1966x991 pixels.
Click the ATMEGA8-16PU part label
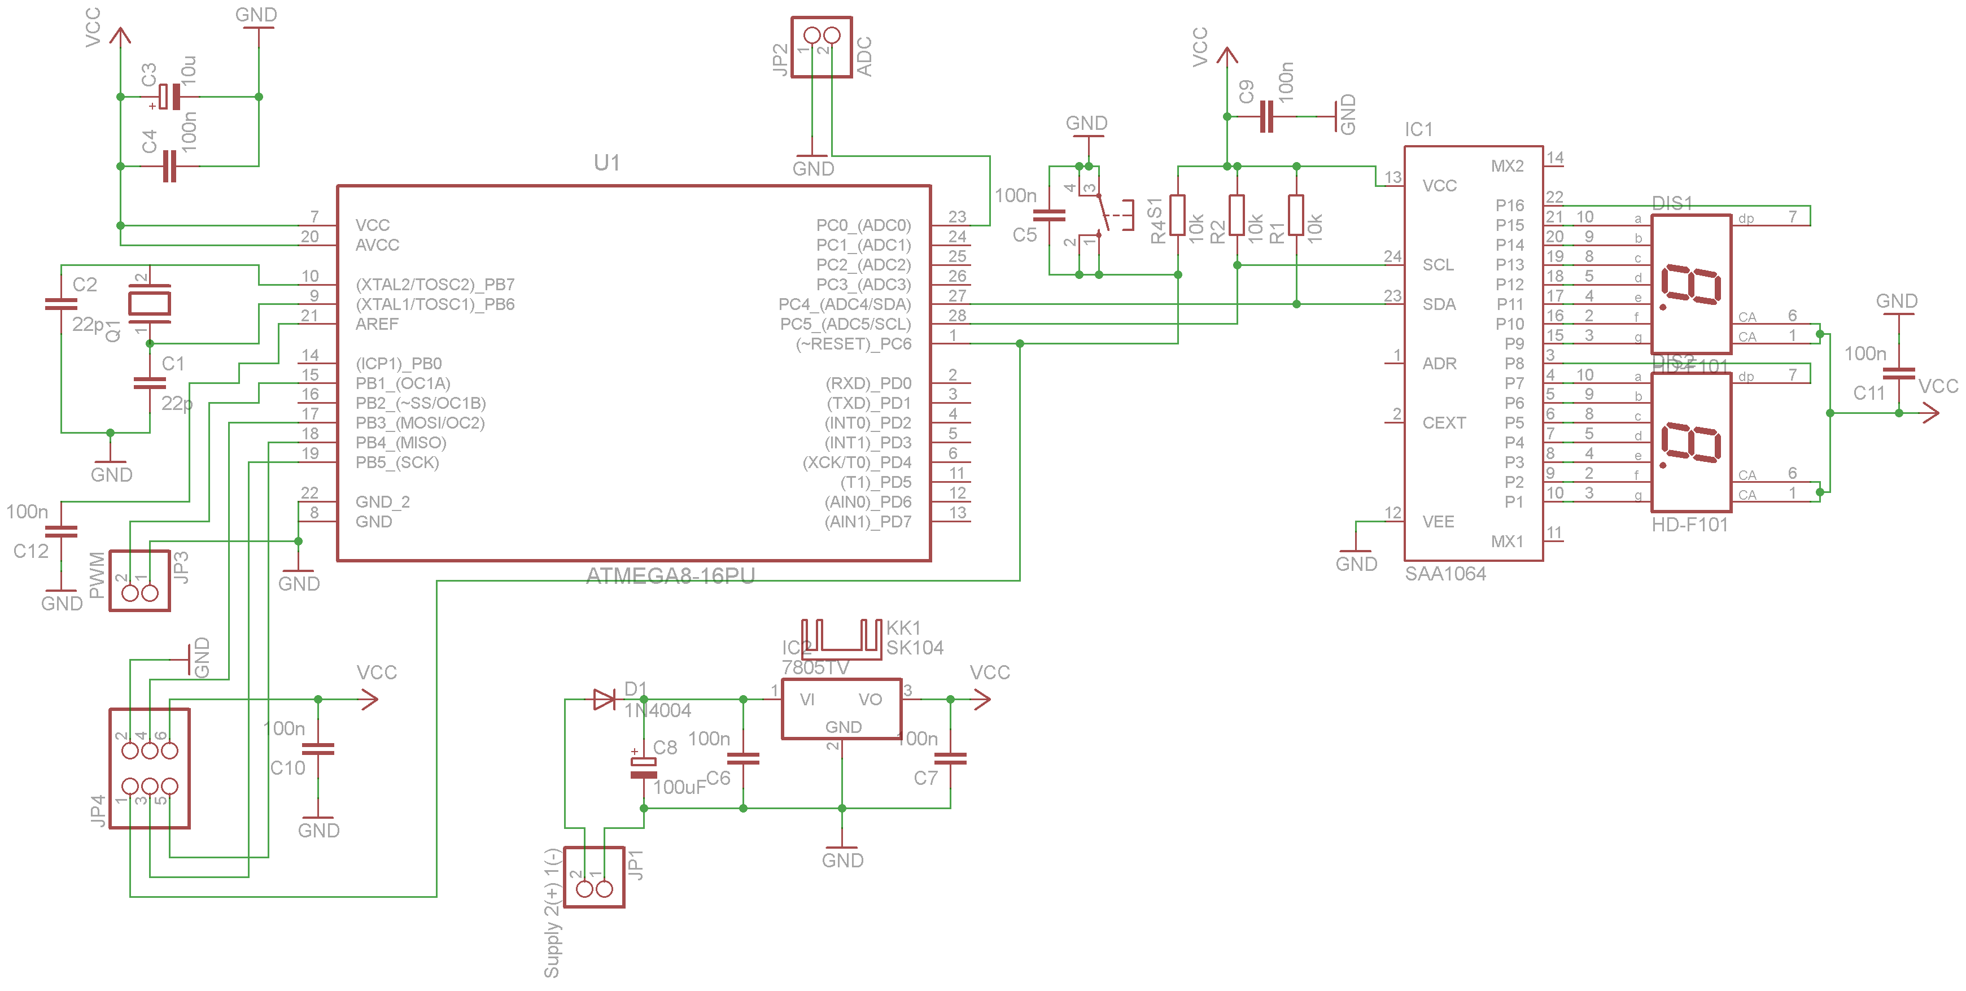[x=670, y=575]
